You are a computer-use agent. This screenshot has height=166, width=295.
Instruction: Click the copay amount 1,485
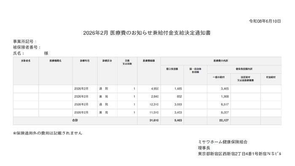(178, 89)
